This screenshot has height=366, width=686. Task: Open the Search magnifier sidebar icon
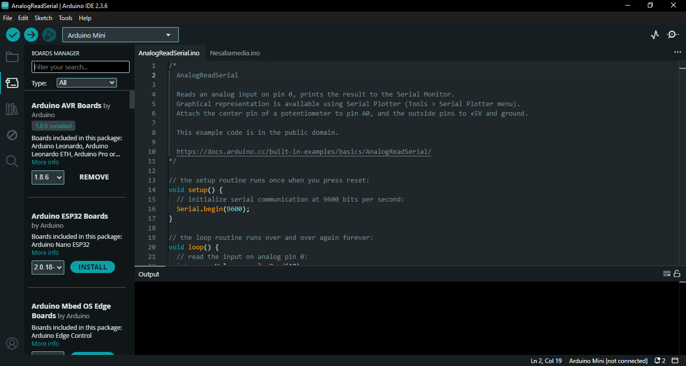tap(12, 161)
